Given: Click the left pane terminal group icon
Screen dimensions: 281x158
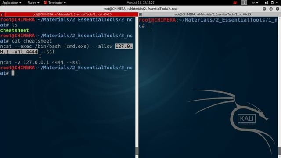Looking at the screenshot, I should pos(2,14).
